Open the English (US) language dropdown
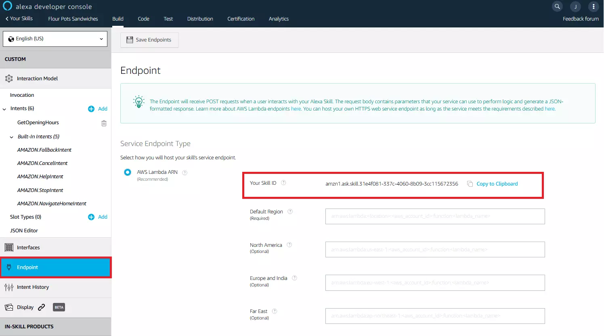Viewport: 604px width, 336px height. tap(55, 39)
